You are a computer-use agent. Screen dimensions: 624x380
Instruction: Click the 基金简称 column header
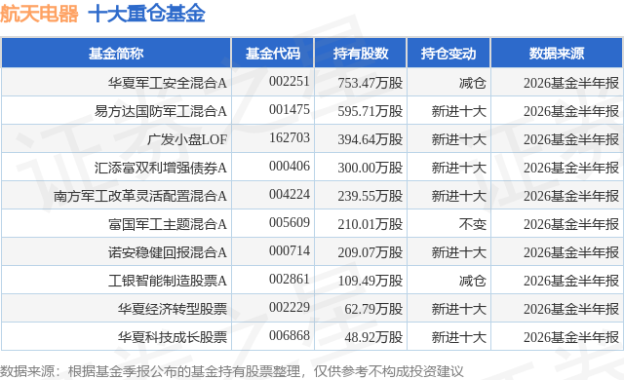point(116,54)
